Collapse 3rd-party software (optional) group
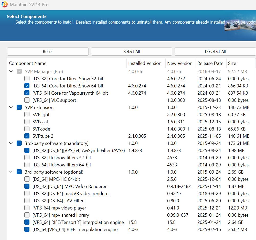The width and height of the screenshot is (256, 240). pyautogui.click(x=11, y=172)
